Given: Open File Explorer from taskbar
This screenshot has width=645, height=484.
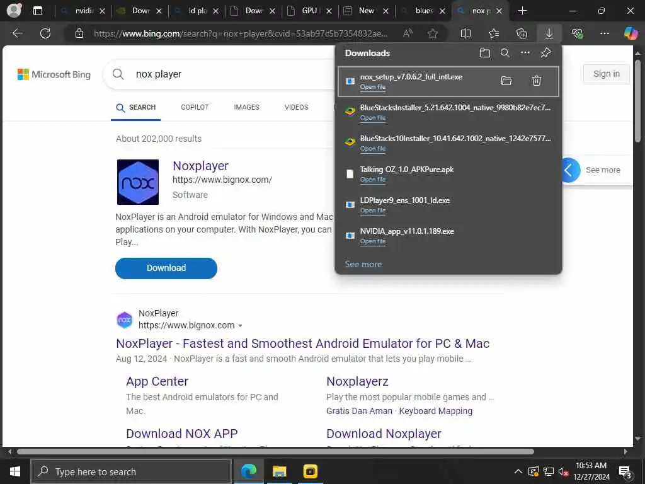Looking at the screenshot, I should pos(279,471).
